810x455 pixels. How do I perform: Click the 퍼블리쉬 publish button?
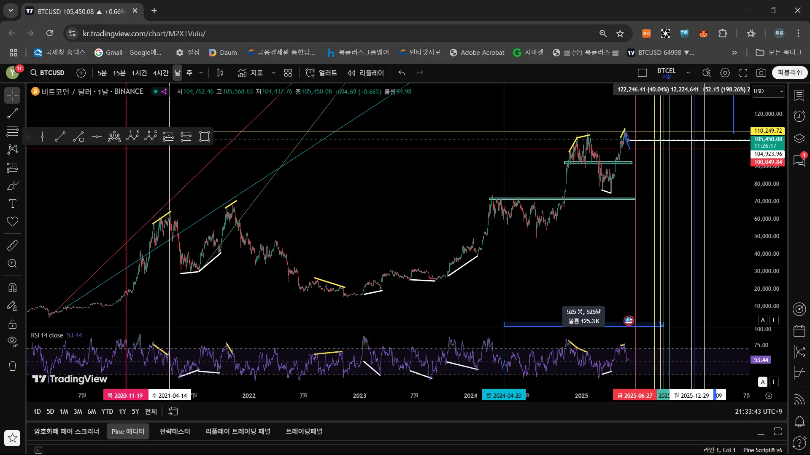click(789, 73)
